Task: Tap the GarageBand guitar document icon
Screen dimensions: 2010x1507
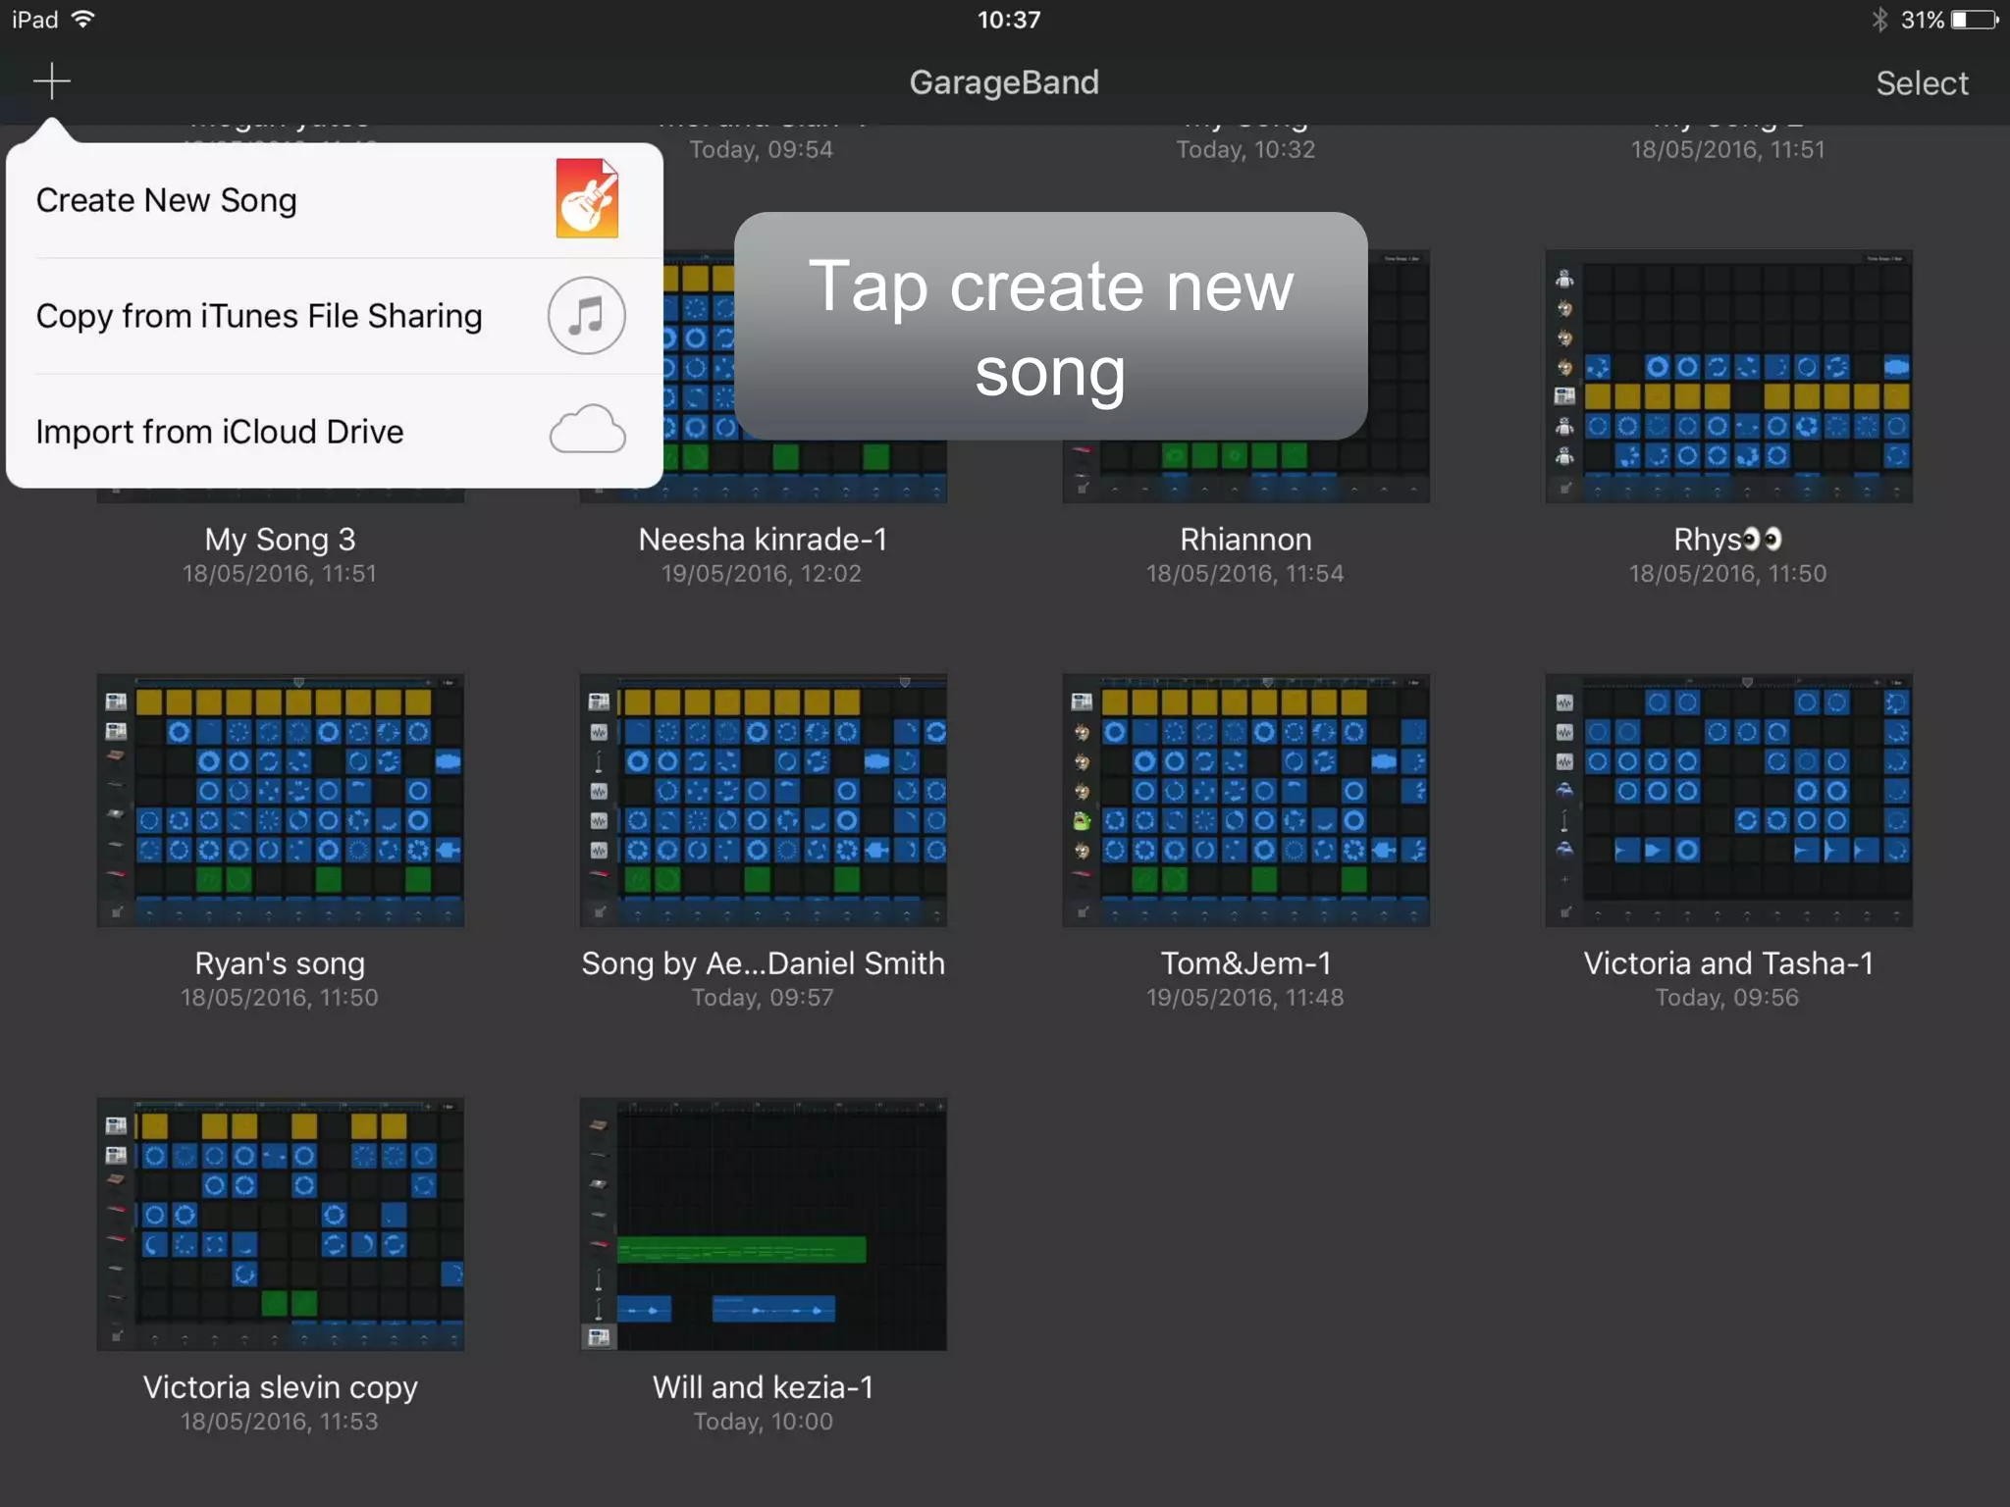Action: click(x=587, y=198)
